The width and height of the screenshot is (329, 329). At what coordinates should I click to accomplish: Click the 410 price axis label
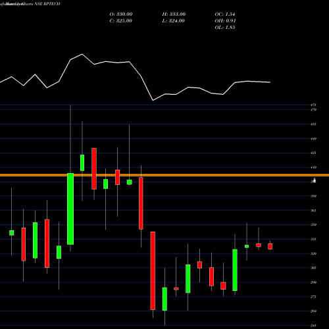(x=313, y=167)
